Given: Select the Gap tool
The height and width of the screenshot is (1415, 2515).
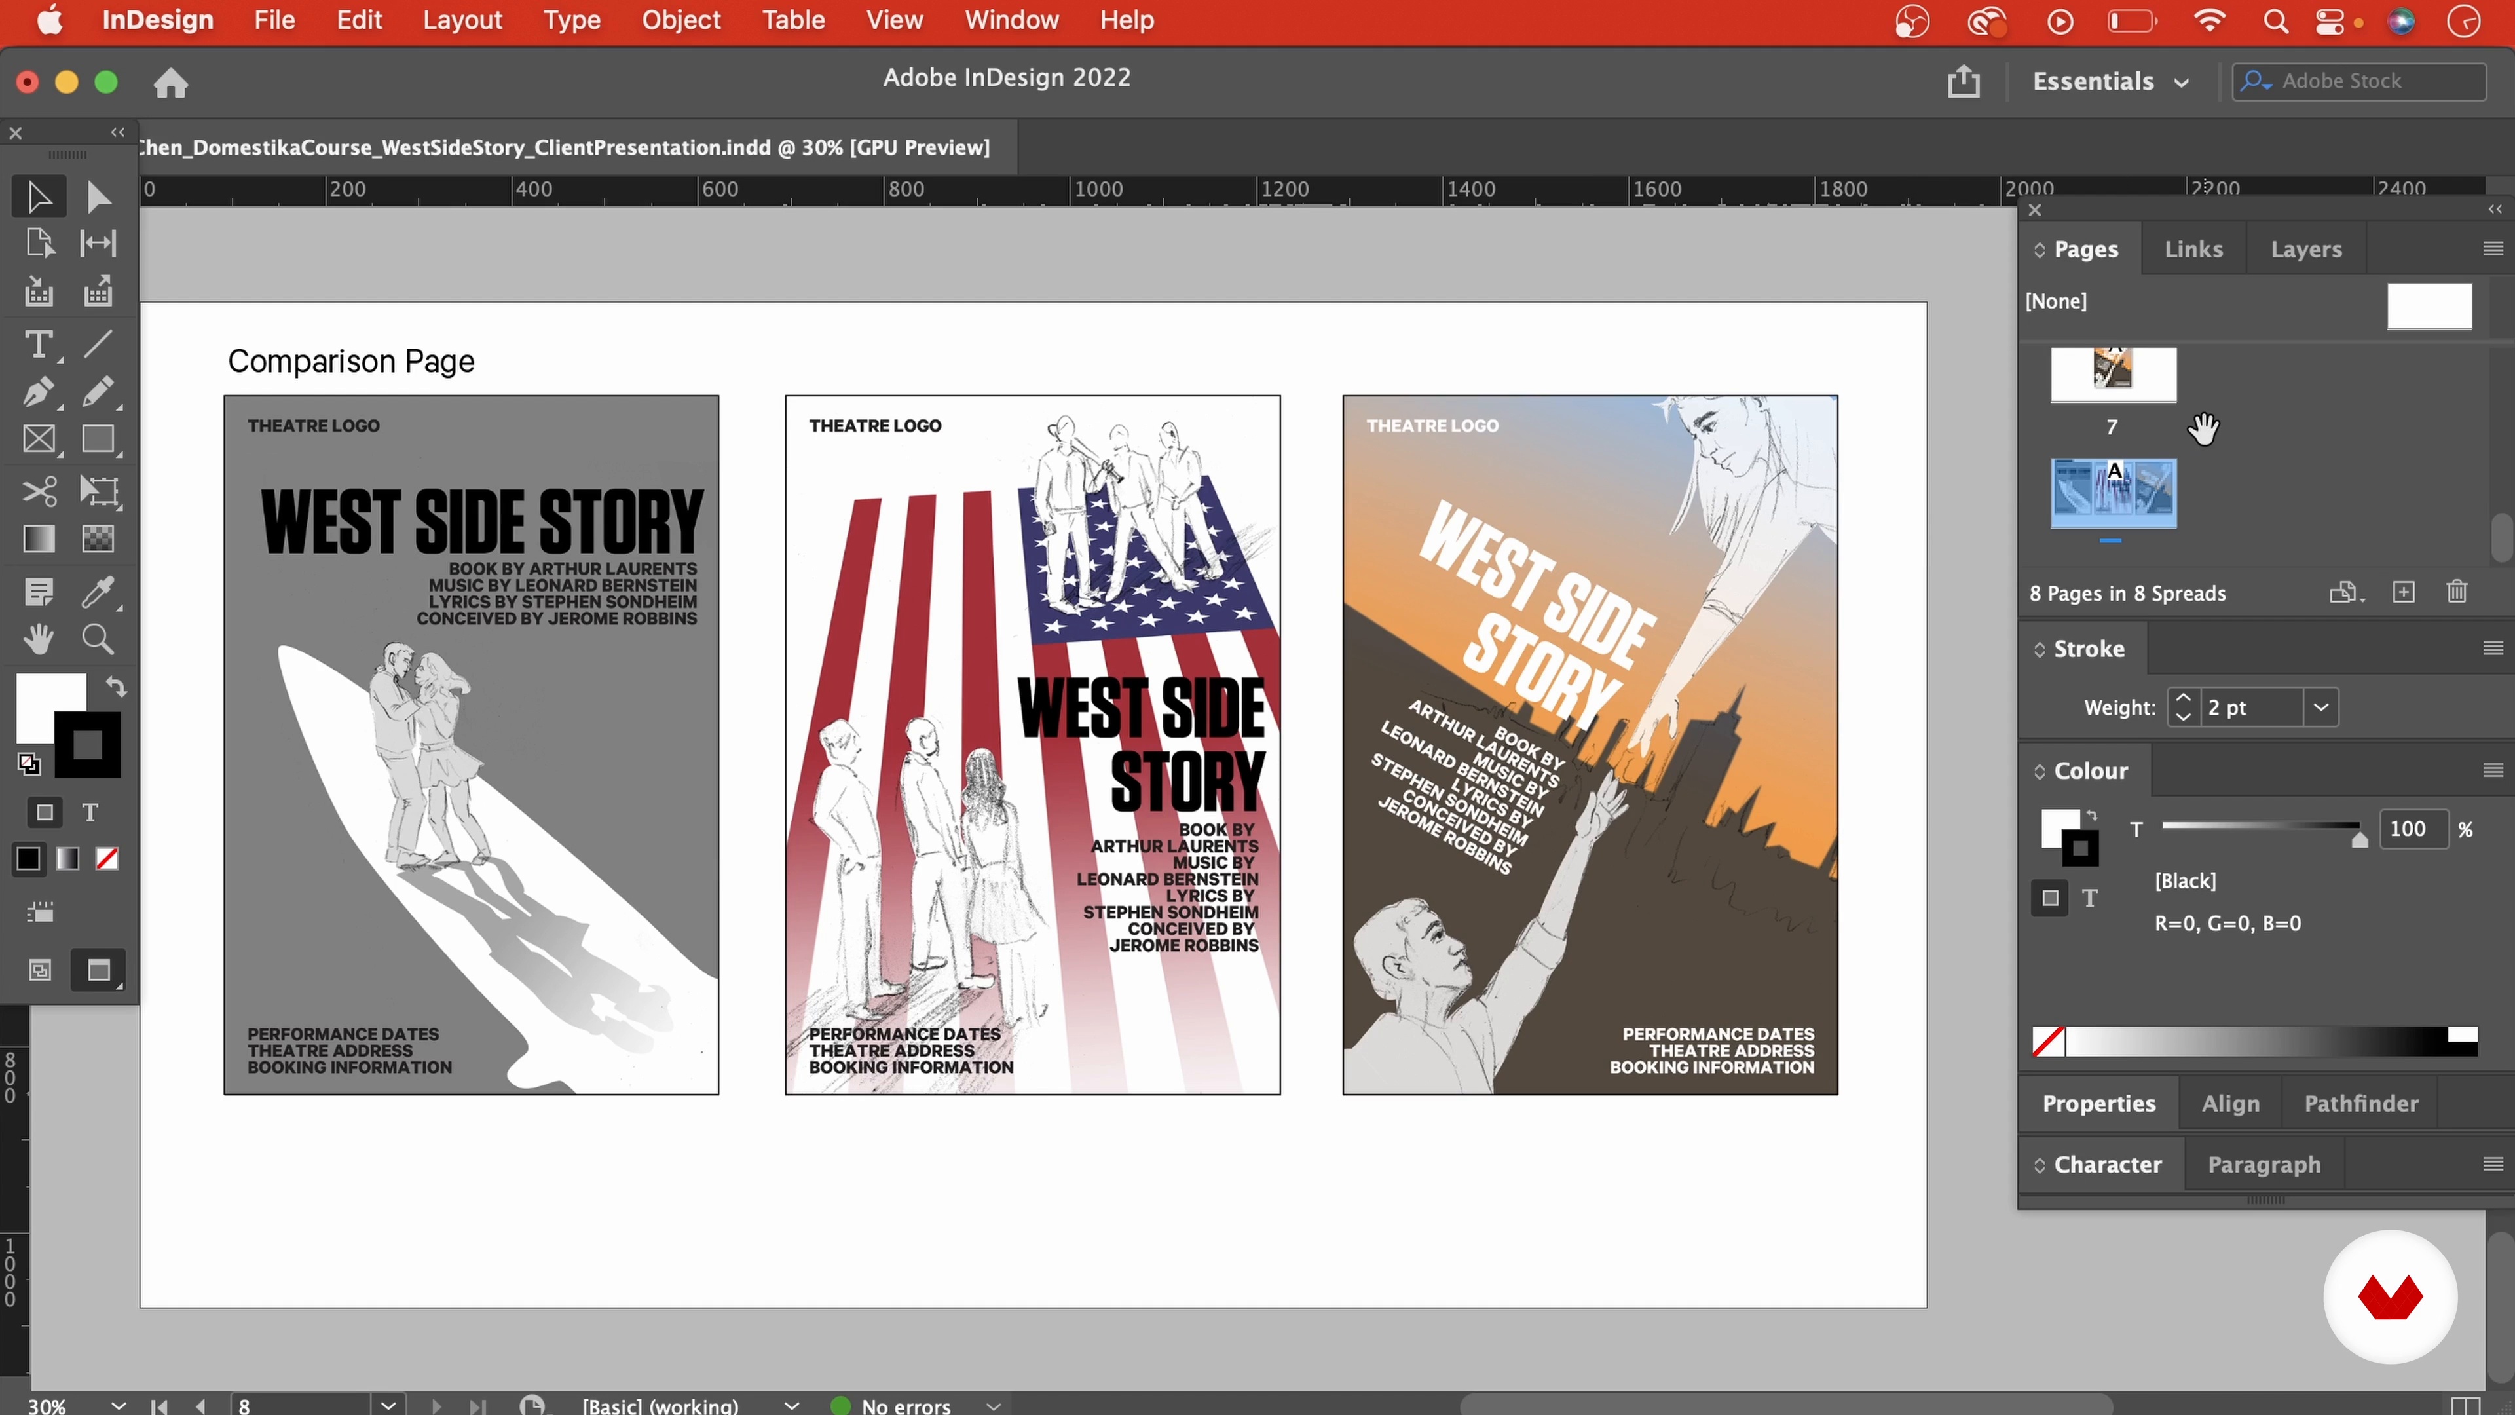Looking at the screenshot, I should [x=98, y=243].
